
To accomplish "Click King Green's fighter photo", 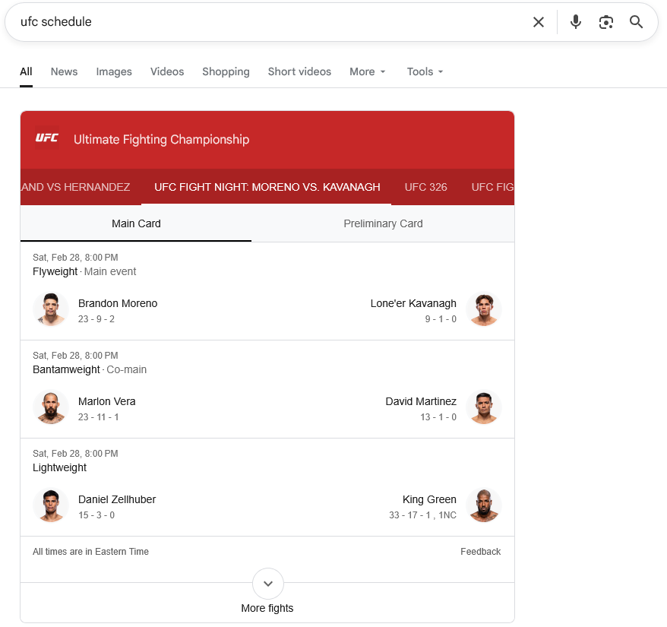I will 484,505.
